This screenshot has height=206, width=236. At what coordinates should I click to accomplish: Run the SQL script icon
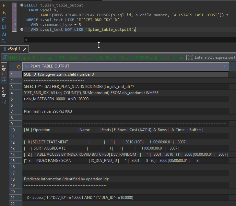tap(4, 20)
